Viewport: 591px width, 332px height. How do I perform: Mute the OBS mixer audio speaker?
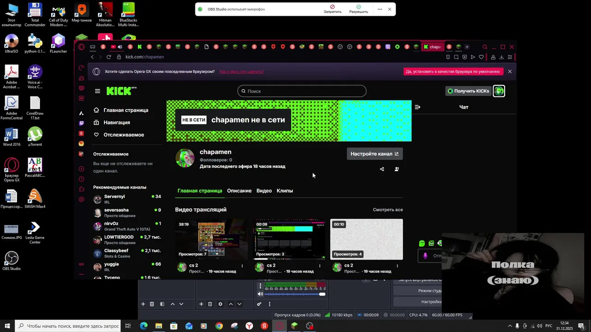[x=260, y=294]
